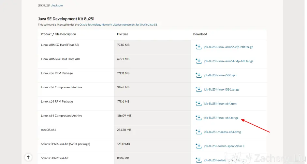Select the Product / File Description column header

click(x=58, y=34)
